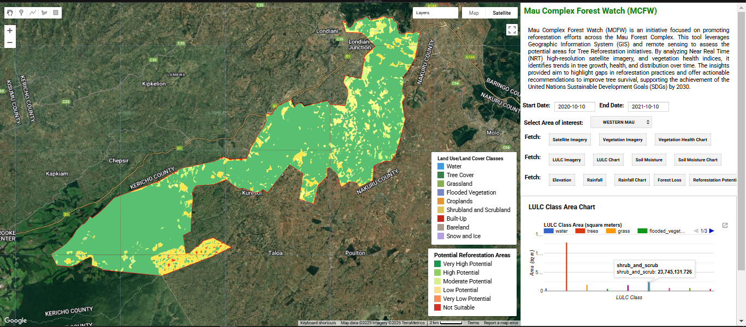This screenshot has width=746, height=327.
Task: Select the draw shape polygon tool
Action: click(x=44, y=12)
